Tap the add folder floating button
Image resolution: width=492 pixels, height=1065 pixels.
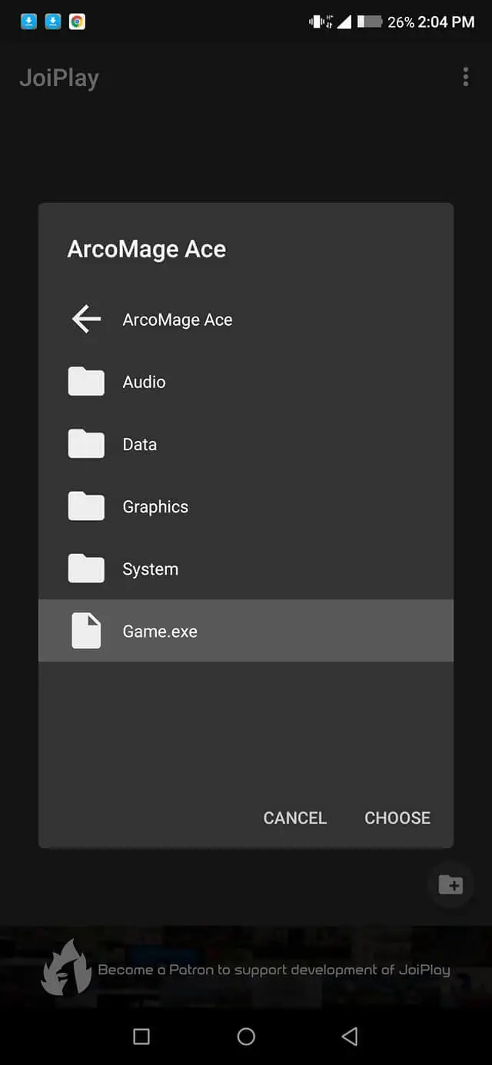[x=450, y=884]
